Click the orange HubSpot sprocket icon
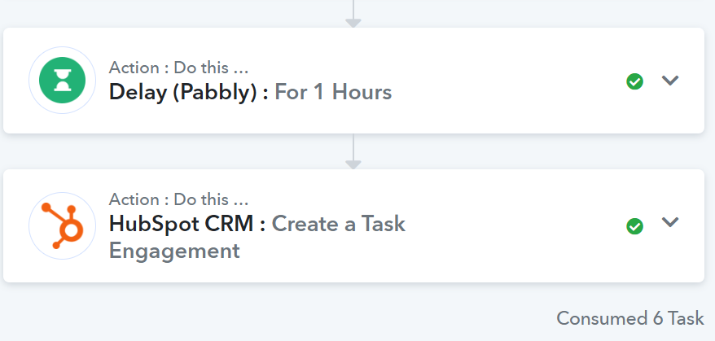 point(63,225)
